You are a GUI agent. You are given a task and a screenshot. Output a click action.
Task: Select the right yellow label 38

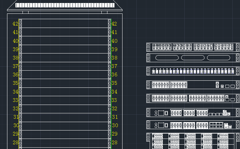(114, 58)
